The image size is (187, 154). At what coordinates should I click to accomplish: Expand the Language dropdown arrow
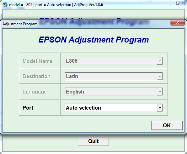point(160,92)
